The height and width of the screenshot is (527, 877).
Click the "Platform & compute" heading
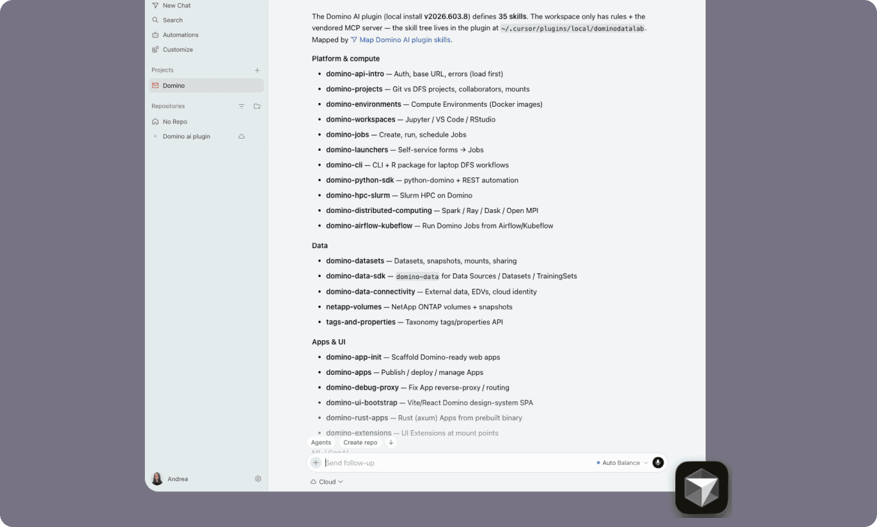[346, 59]
